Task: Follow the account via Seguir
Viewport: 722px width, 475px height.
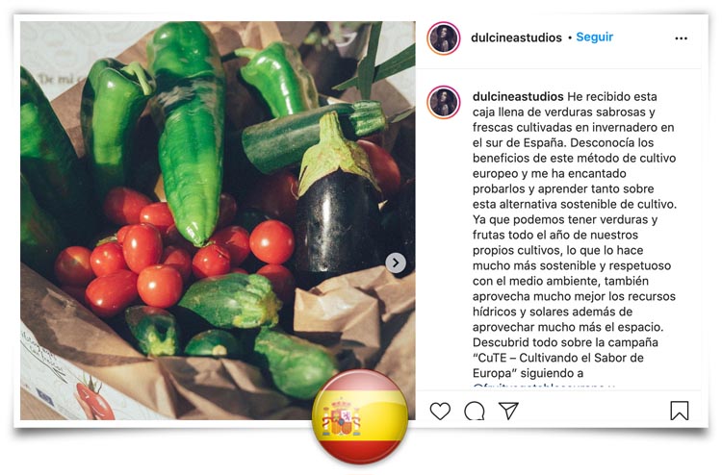Action: pos(595,37)
